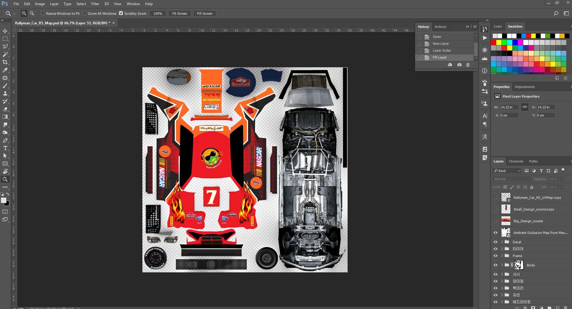The image size is (572, 309).
Task: Select the Eyedropper tool
Action: pyautogui.click(x=5, y=70)
